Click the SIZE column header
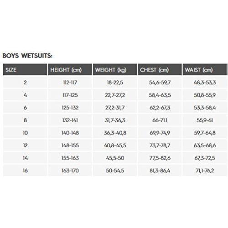Viewport: 228px width, 228px height. 25,70
